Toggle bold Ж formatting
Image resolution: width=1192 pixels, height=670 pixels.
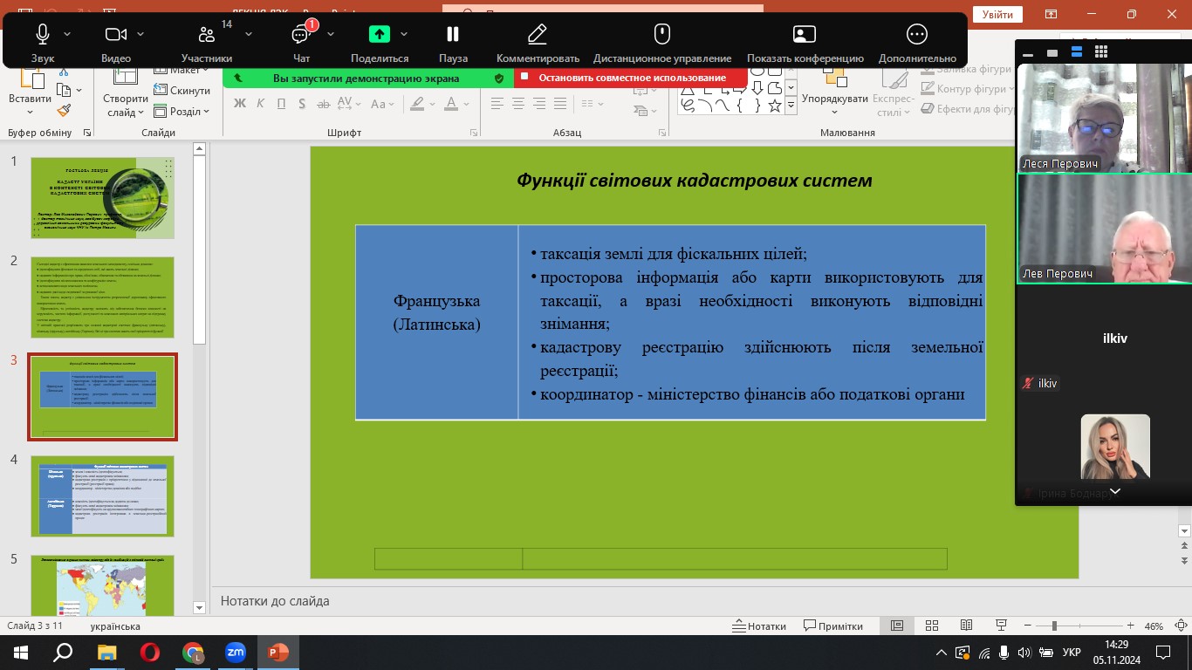click(240, 104)
